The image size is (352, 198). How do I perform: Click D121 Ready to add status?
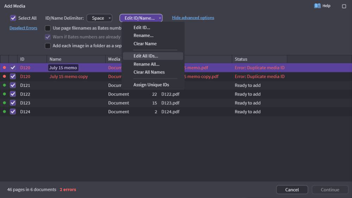(x=248, y=85)
